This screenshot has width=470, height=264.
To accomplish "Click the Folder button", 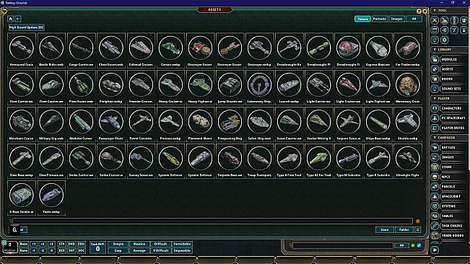I will pos(404,229).
